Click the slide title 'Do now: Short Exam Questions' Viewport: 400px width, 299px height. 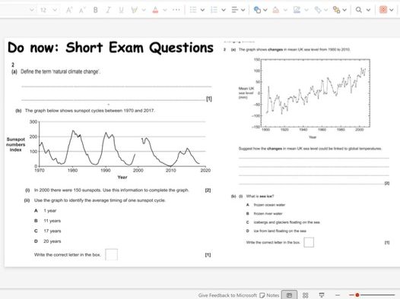[x=110, y=48]
